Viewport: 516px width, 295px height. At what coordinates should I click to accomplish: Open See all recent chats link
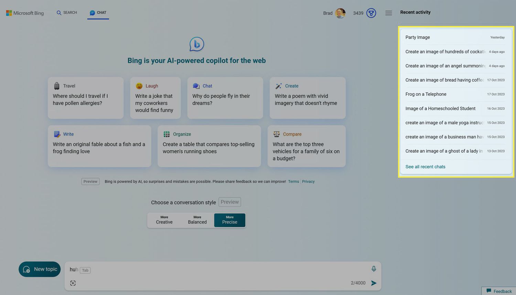coord(425,167)
